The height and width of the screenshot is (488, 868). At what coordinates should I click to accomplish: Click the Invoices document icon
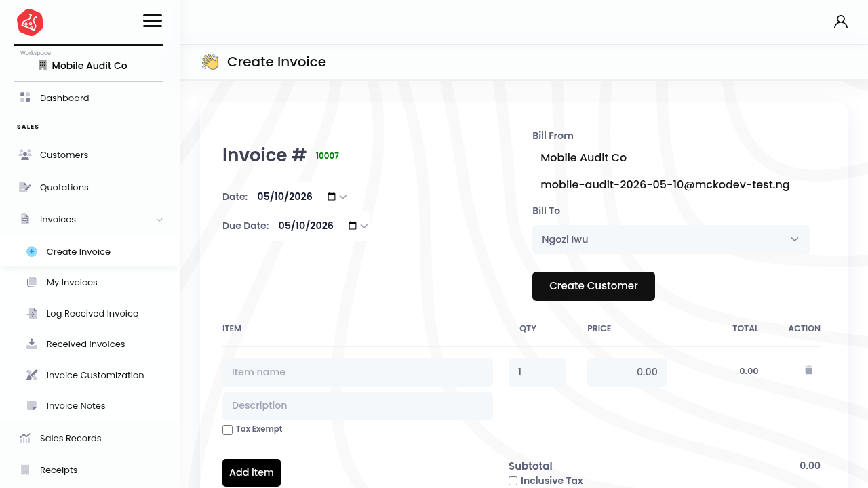click(25, 220)
